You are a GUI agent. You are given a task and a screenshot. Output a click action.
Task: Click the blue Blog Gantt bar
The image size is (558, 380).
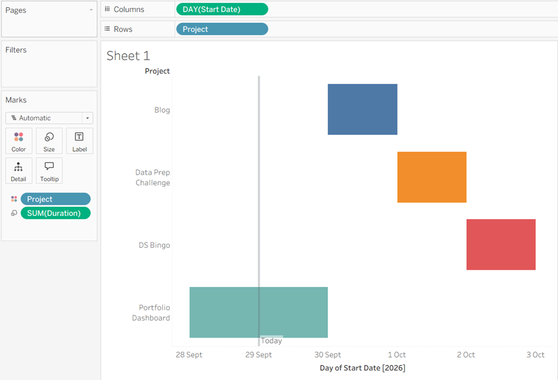(362, 109)
